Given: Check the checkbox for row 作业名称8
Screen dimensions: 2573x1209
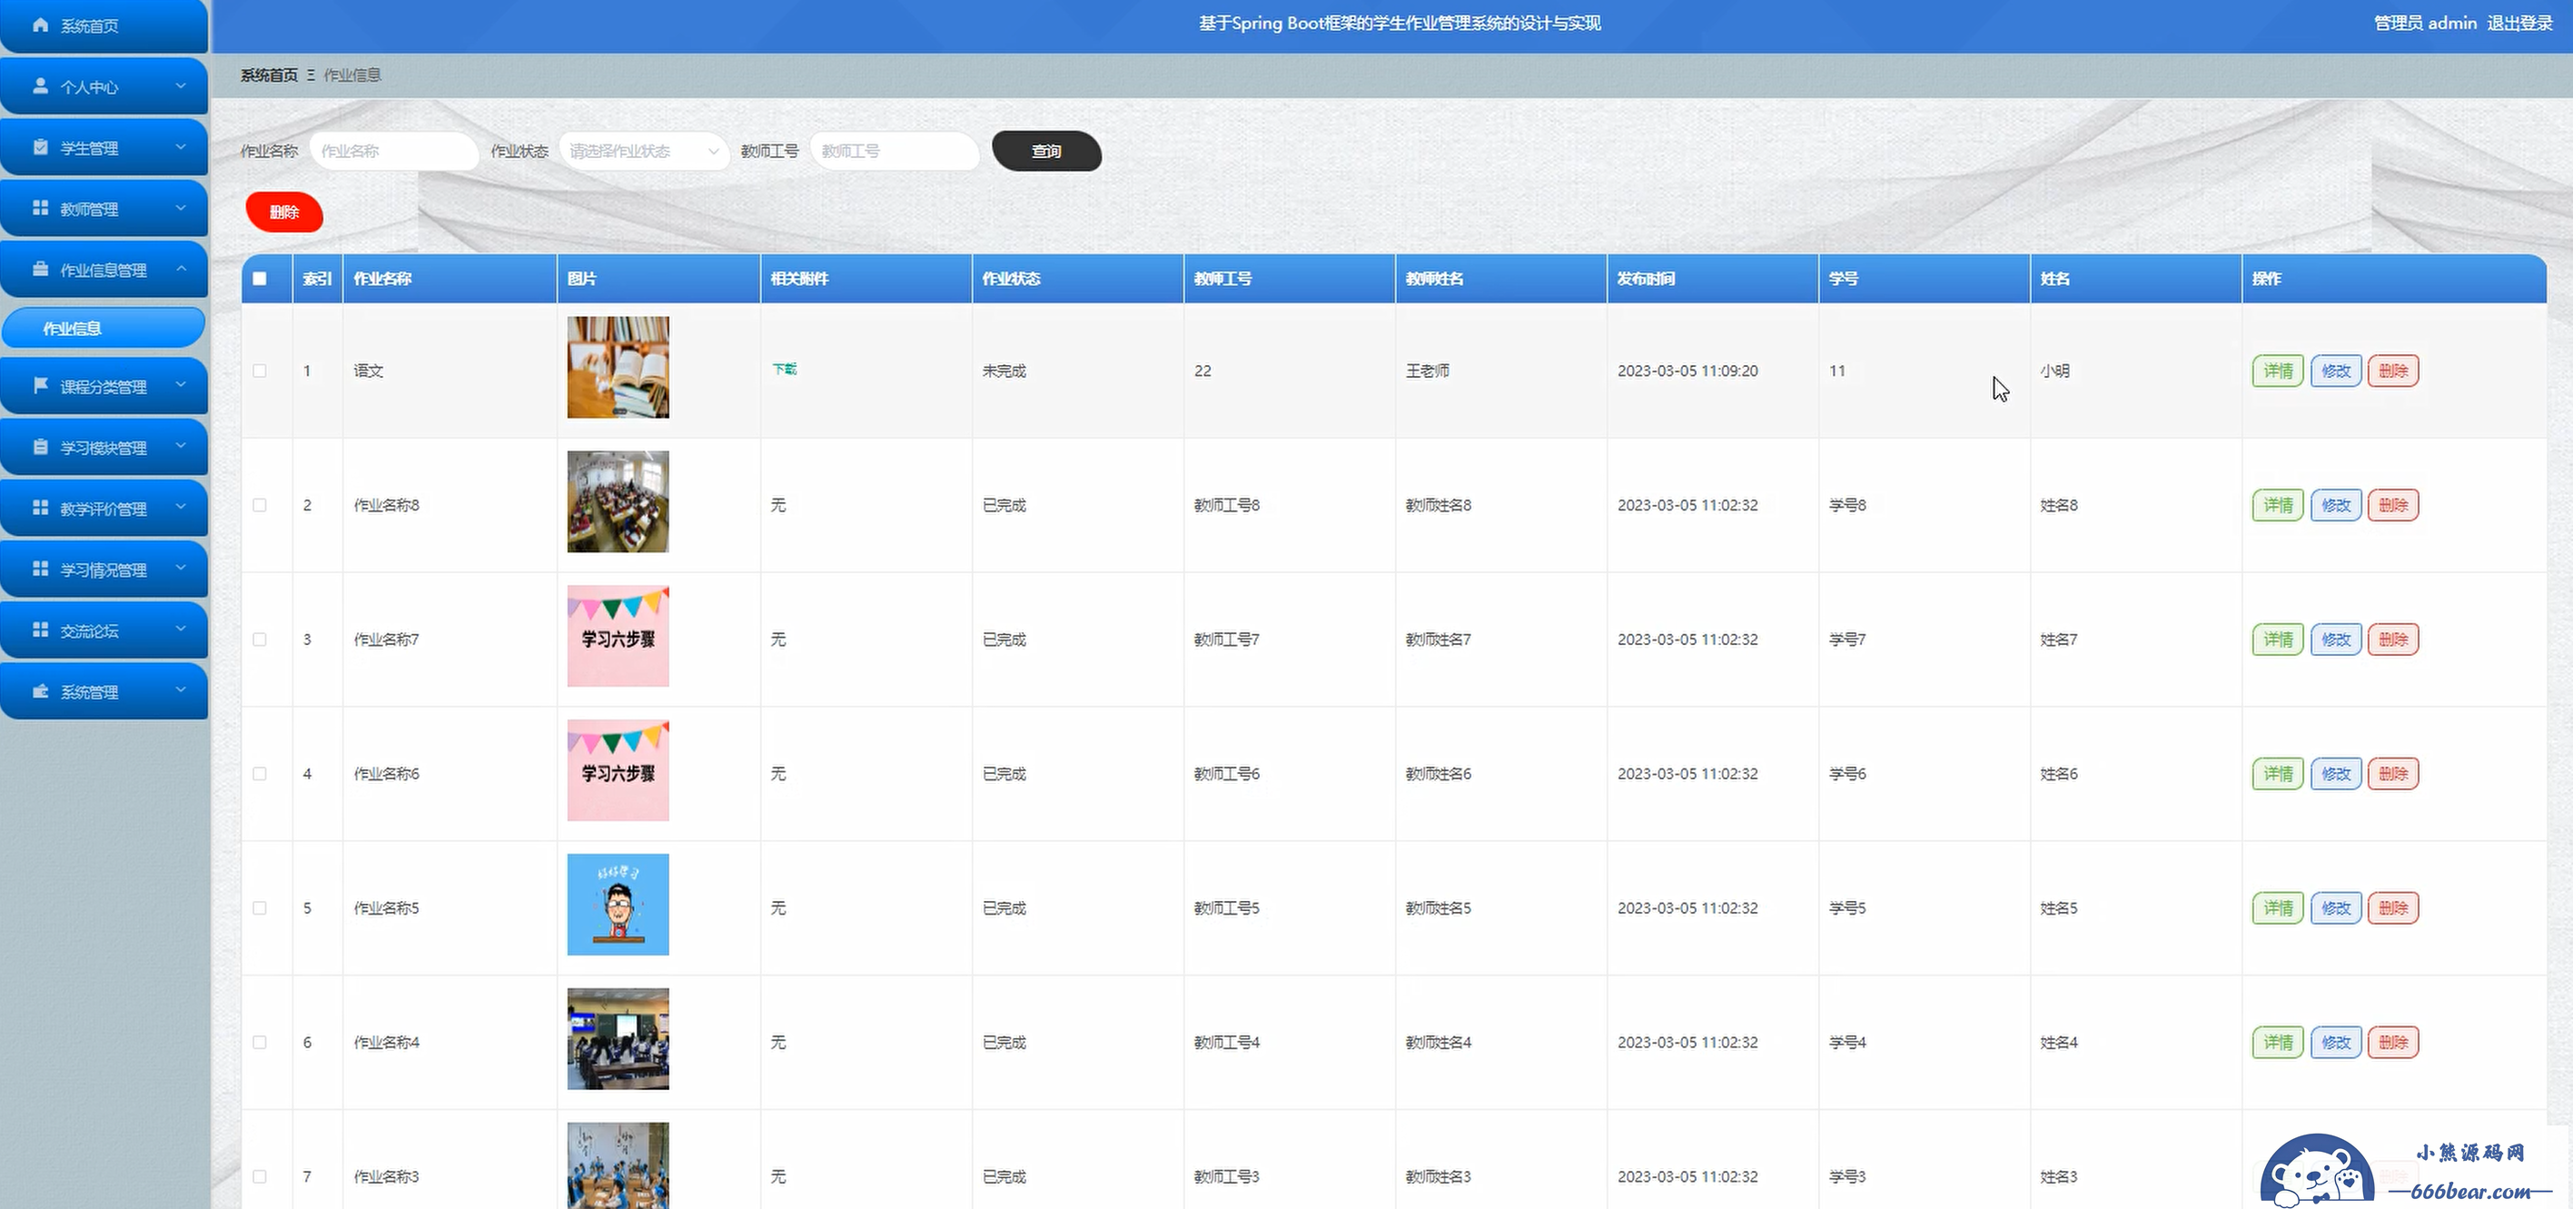Looking at the screenshot, I should click(260, 505).
